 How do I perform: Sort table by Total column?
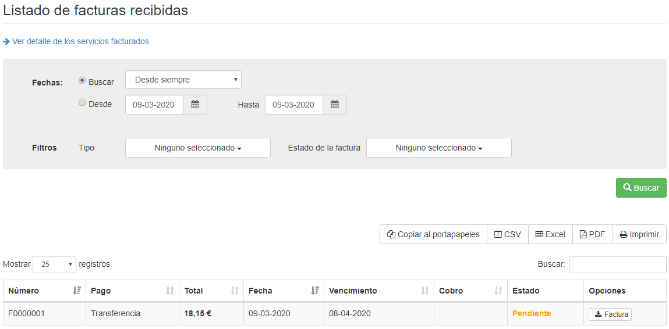tap(211, 291)
